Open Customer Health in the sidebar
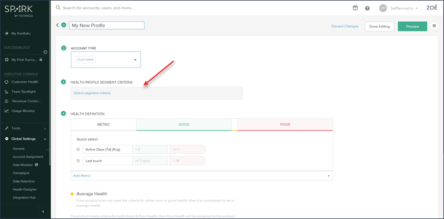 pyautogui.click(x=24, y=82)
